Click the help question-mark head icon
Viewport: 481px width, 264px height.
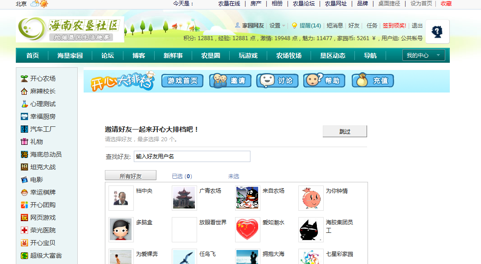coord(437,32)
